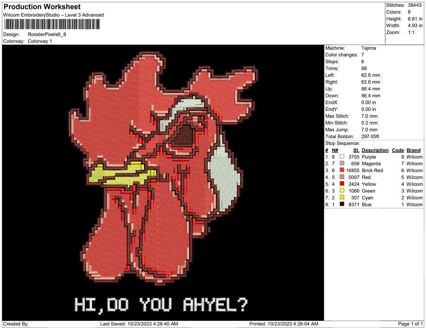Select the red swatch in the Yellow row
Image resolution: width=426 pixels, height=328 pixels.
(x=342, y=184)
